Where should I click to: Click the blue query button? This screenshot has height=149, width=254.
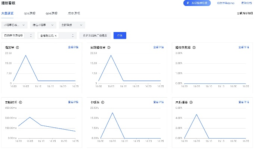pyautogui.click(x=120, y=35)
